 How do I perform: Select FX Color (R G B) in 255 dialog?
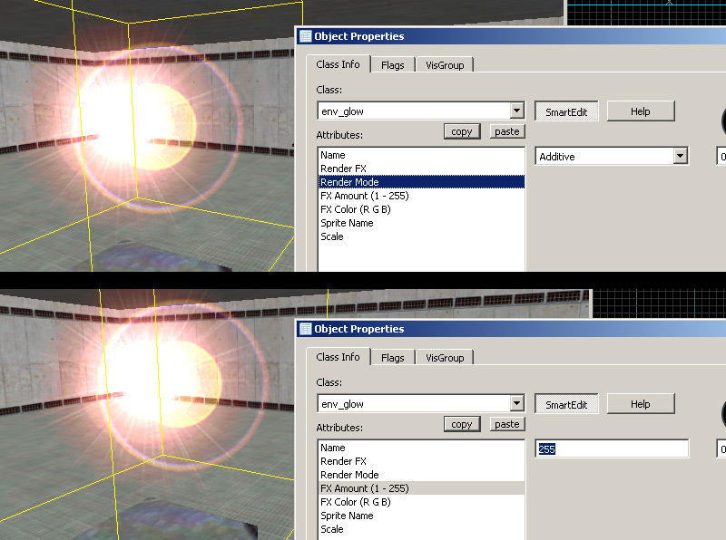(421, 502)
